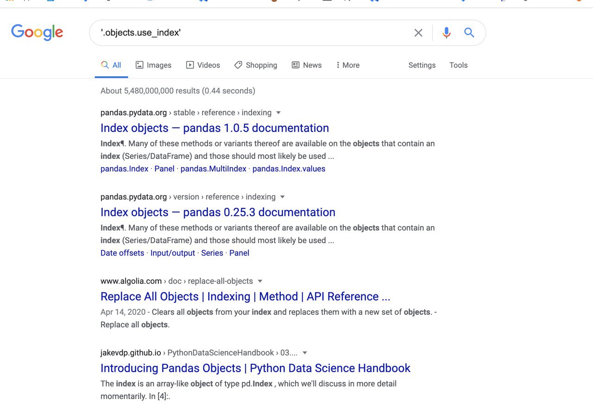Open search Tools
This screenshot has width=593, height=418.
point(459,65)
